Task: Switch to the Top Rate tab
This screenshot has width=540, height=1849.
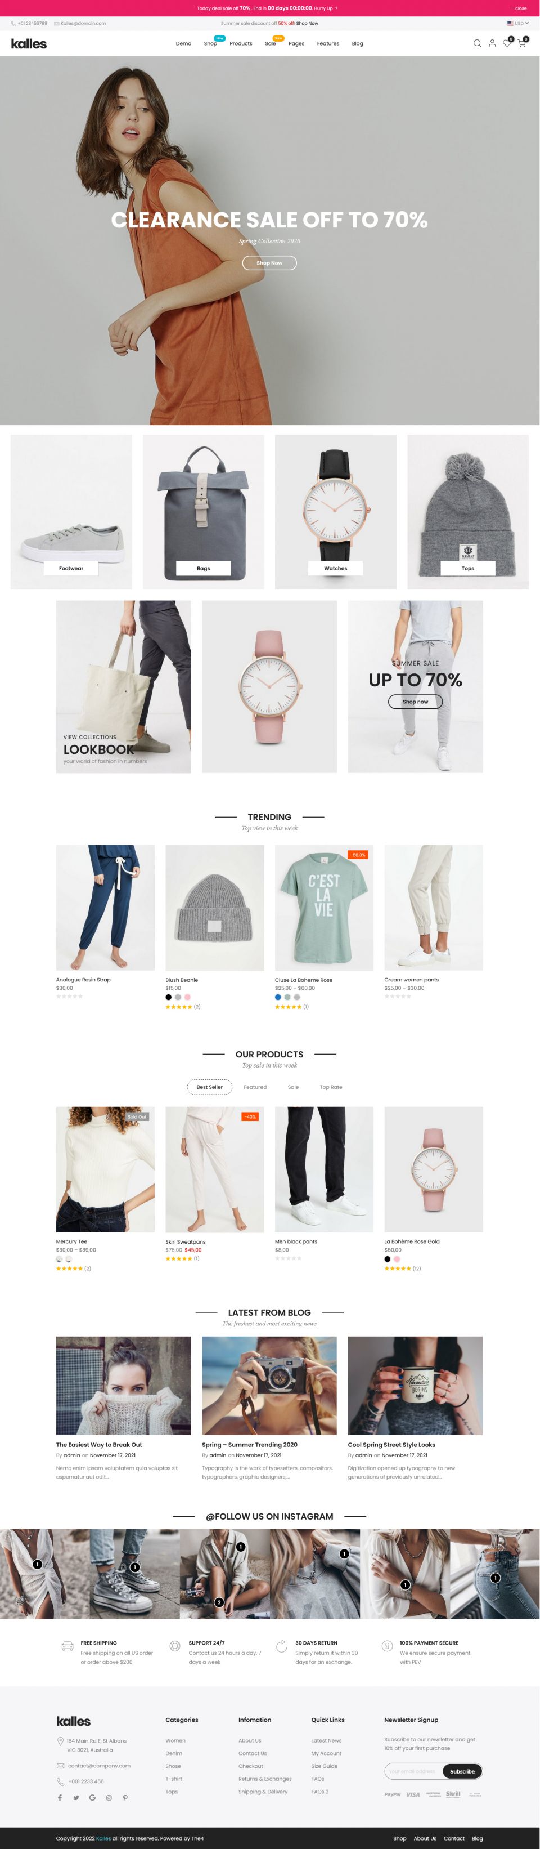Action: click(331, 1087)
